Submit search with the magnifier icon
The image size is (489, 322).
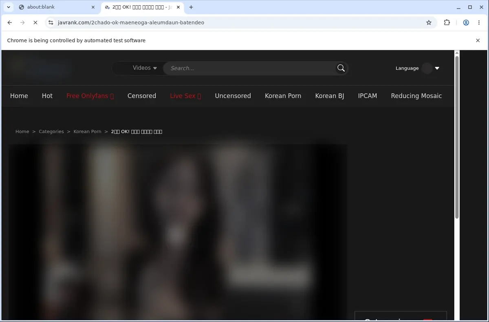[x=341, y=68]
